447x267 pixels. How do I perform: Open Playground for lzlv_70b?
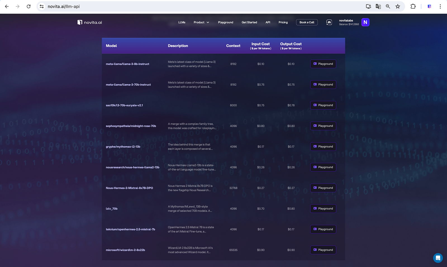(323, 209)
